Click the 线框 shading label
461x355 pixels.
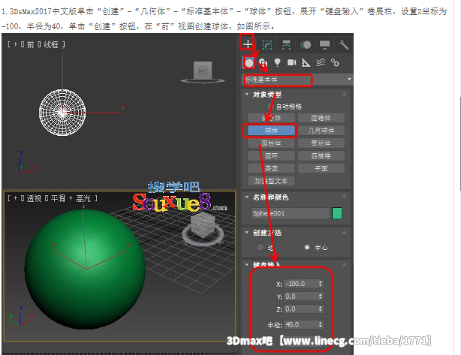(51, 44)
